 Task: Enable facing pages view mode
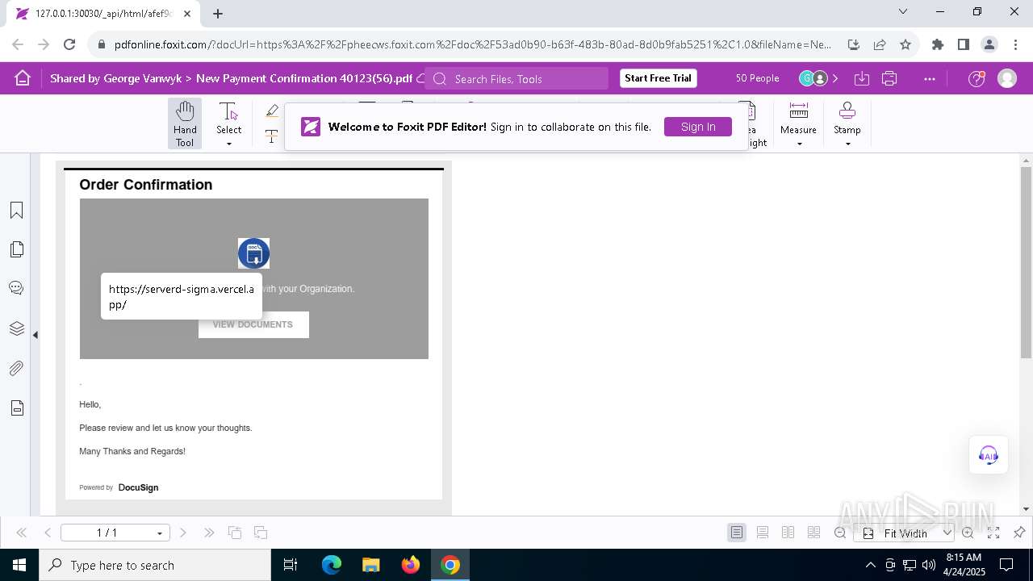point(788,533)
